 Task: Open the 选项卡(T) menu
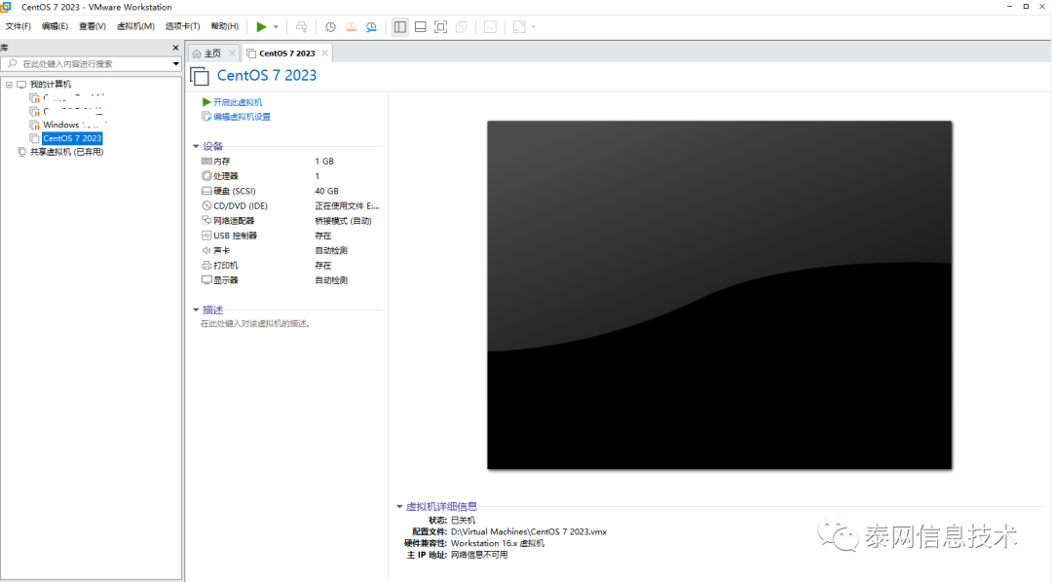[x=182, y=26]
